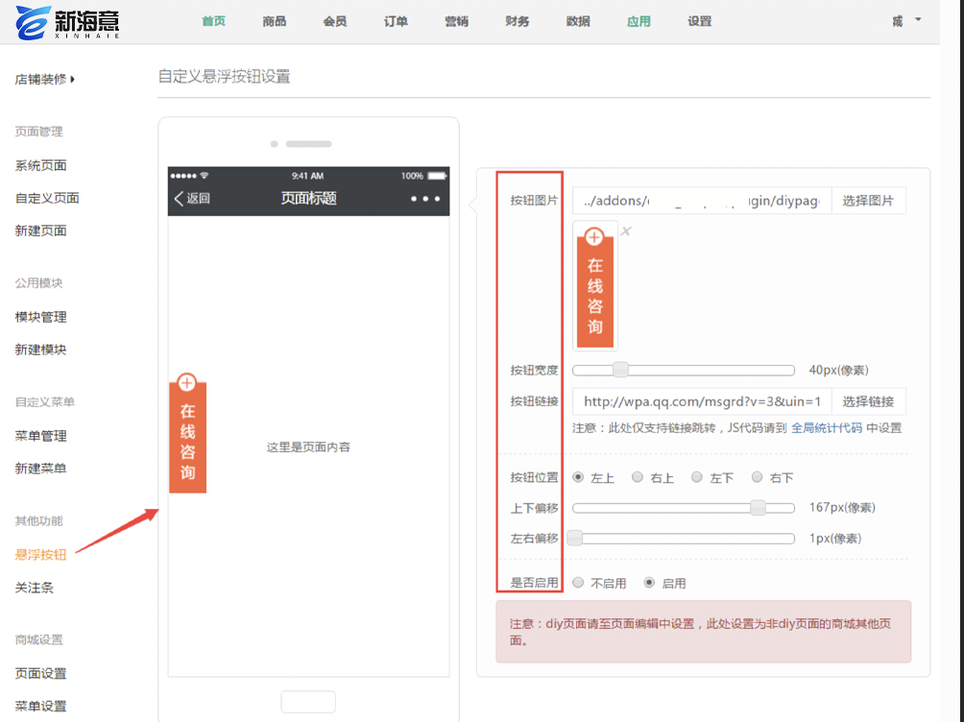Open 菜单设置 in the sidebar
This screenshot has width=964, height=722.
(40, 706)
